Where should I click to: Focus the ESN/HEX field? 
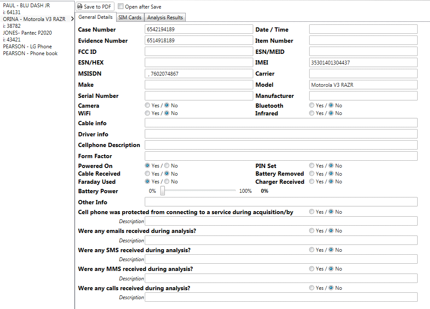coord(199,62)
